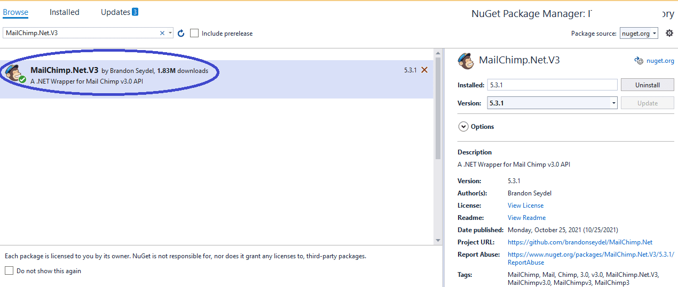This screenshot has height=287, width=678.
Task: Click the Updates count badge
Action: [135, 12]
